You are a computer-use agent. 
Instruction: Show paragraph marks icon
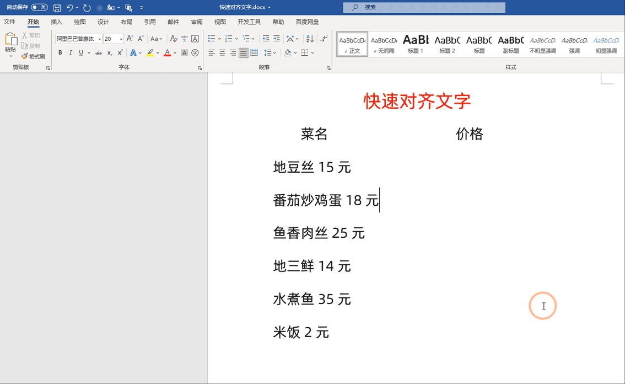pos(324,39)
